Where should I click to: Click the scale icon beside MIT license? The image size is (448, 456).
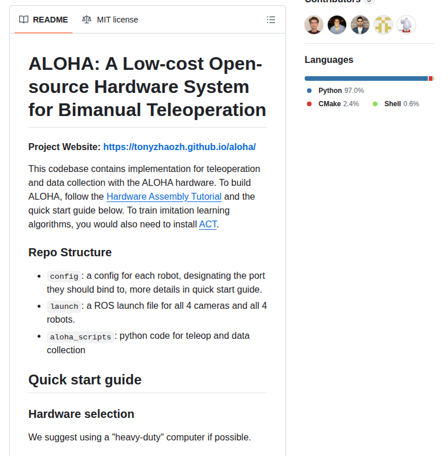coord(87,20)
